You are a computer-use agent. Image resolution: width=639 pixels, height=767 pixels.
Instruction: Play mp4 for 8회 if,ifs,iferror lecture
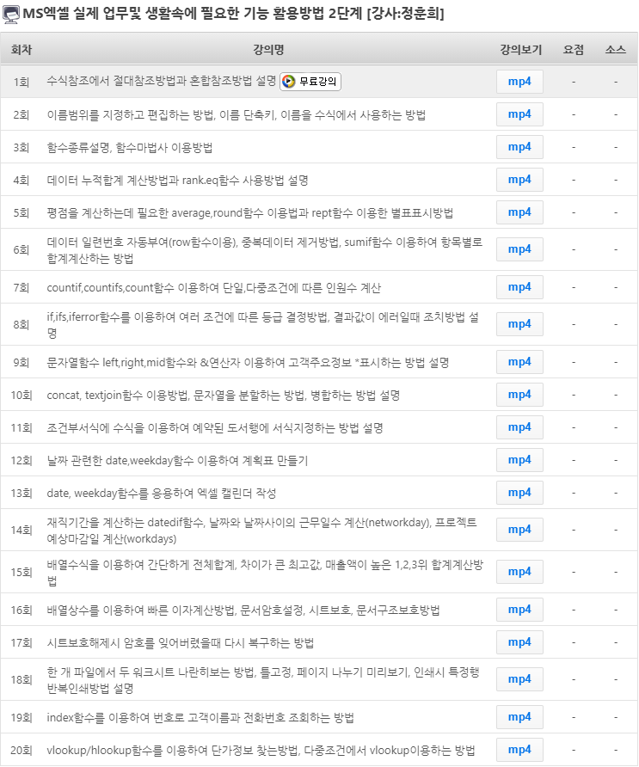[x=519, y=324]
